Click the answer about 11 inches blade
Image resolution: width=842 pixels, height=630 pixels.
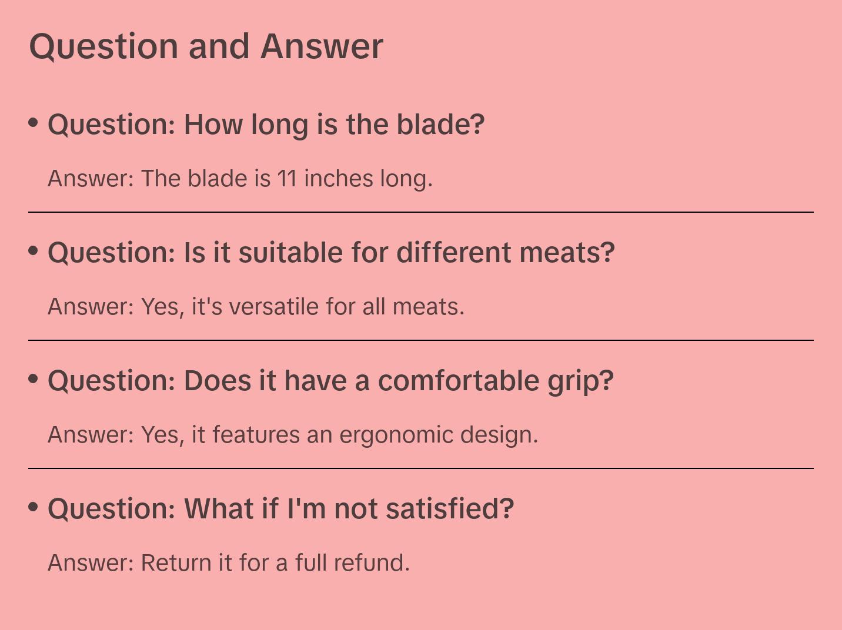tap(240, 178)
